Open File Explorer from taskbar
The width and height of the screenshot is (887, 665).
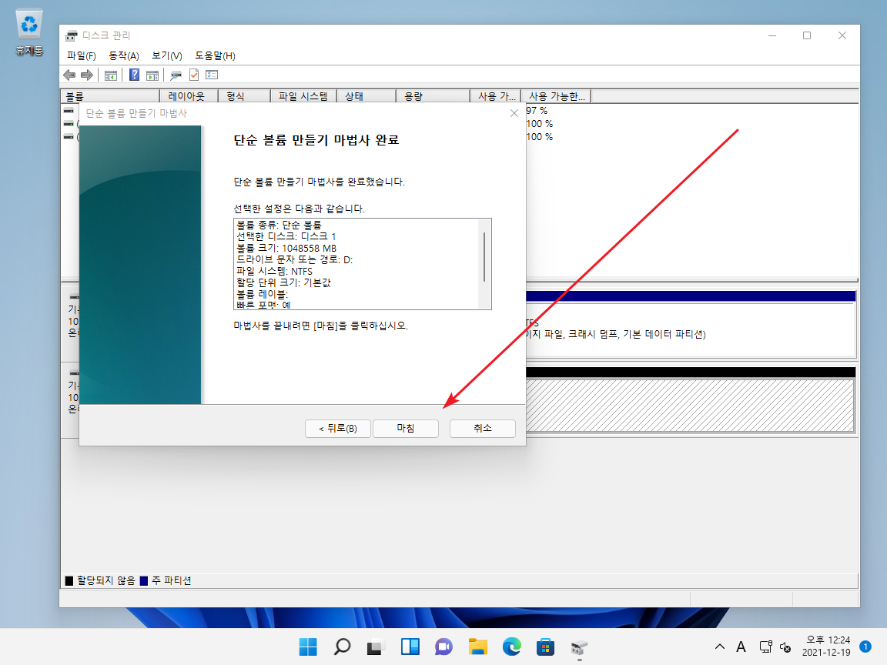point(478,647)
